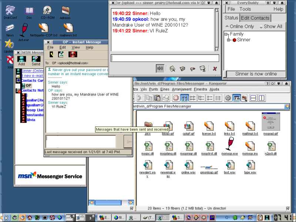Click the chat scrollbar up arrow
Screen dimensions: 296x222
217,10
